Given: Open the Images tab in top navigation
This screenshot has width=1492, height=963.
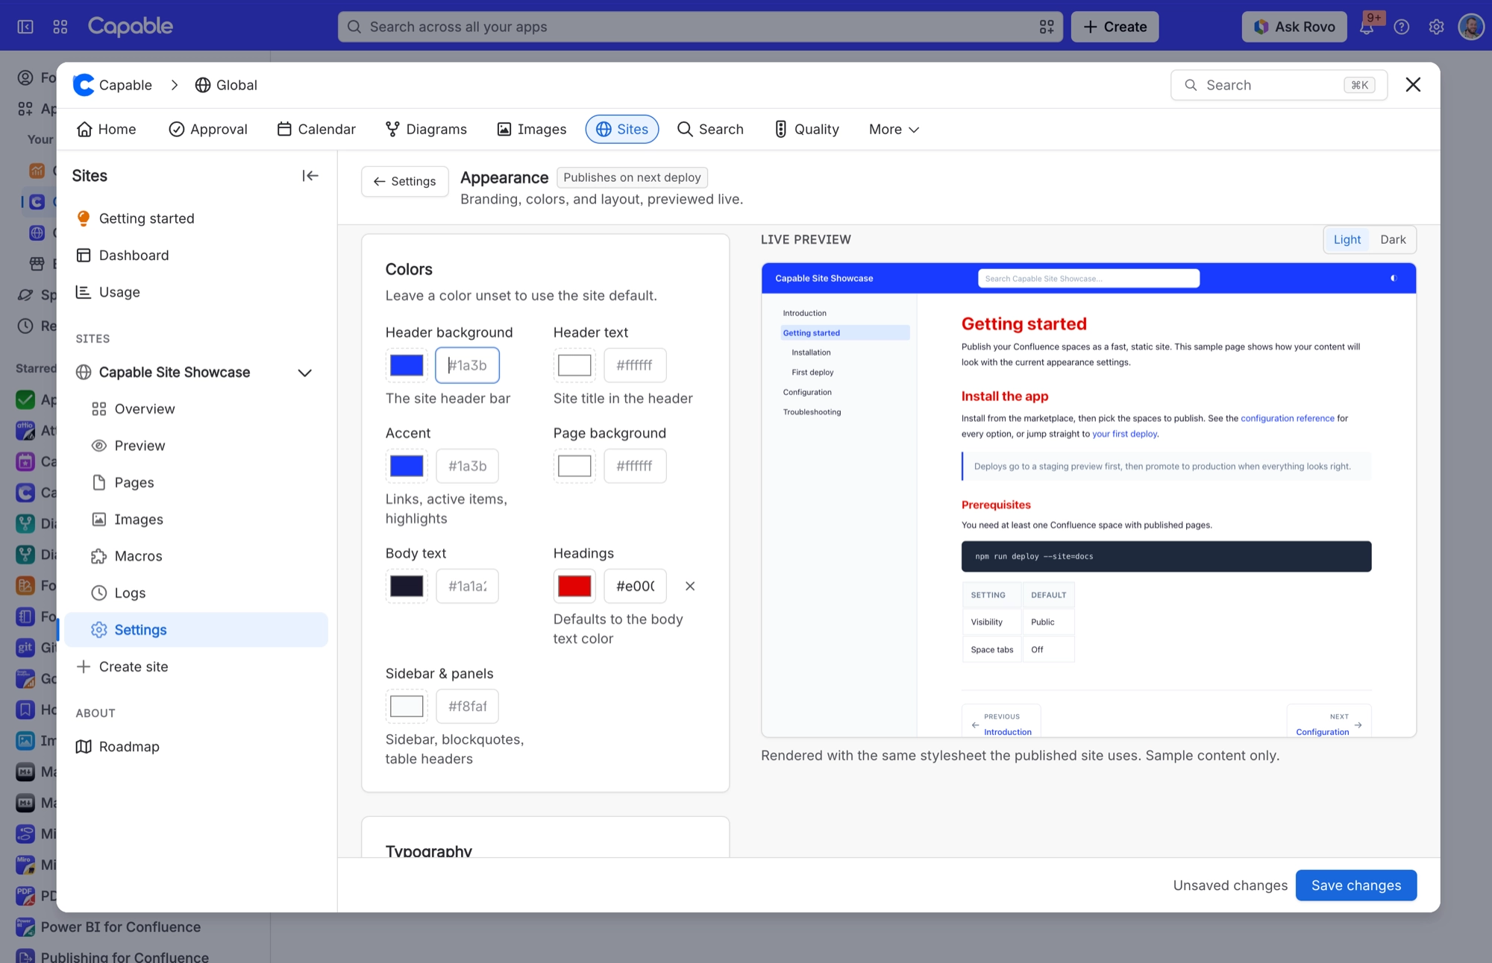Looking at the screenshot, I should pyautogui.click(x=532, y=130).
